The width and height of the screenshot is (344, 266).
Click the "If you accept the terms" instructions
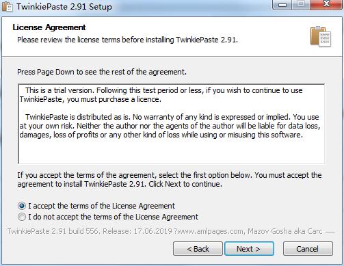tap(170, 179)
